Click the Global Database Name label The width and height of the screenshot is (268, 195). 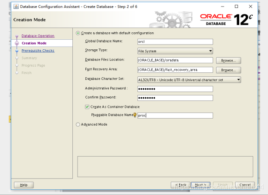pos(104,41)
